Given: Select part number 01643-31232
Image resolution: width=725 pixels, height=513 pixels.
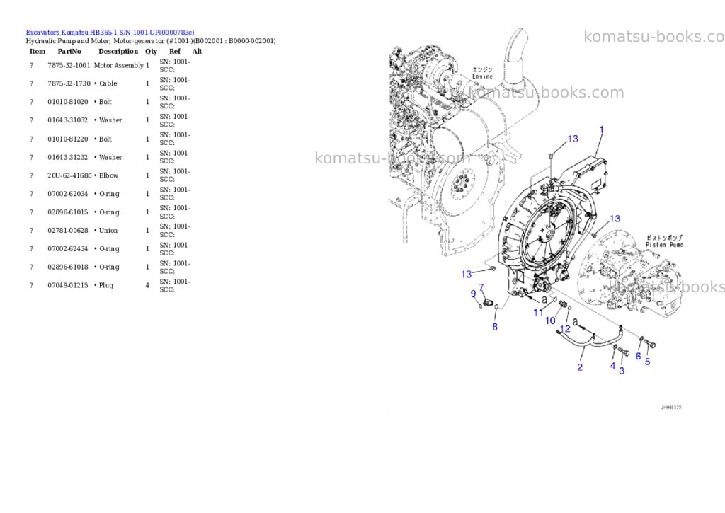Looking at the screenshot, I should click(67, 158).
